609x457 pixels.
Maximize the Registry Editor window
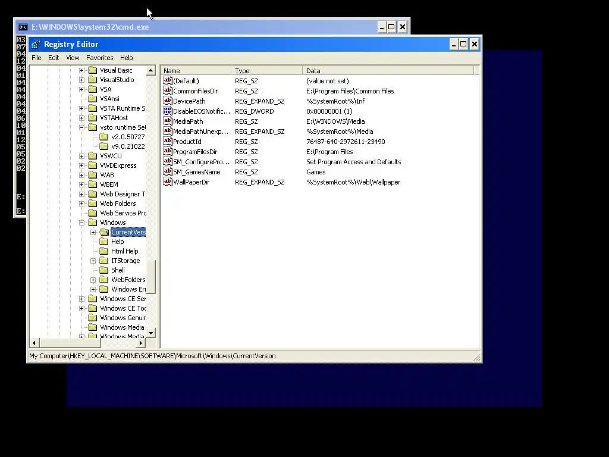click(x=463, y=44)
